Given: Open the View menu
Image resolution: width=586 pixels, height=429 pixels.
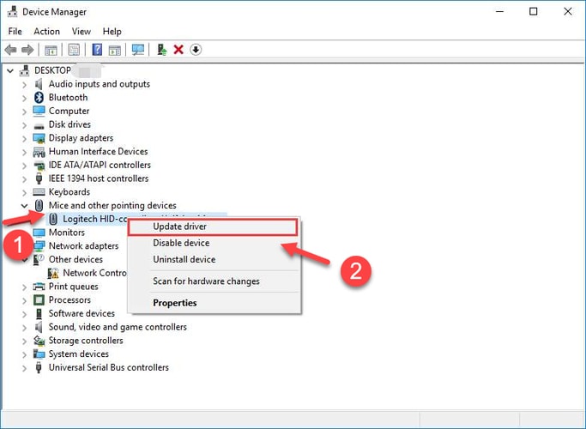Looking at the screenshot, I should click(x=82, y=32).
